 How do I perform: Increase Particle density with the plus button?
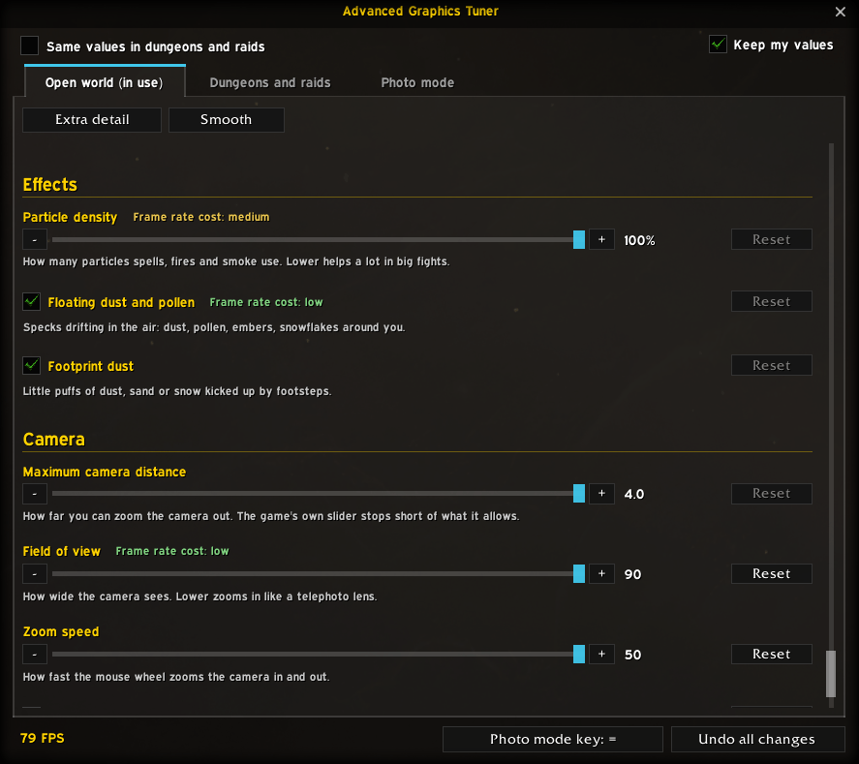pos(601,240)
